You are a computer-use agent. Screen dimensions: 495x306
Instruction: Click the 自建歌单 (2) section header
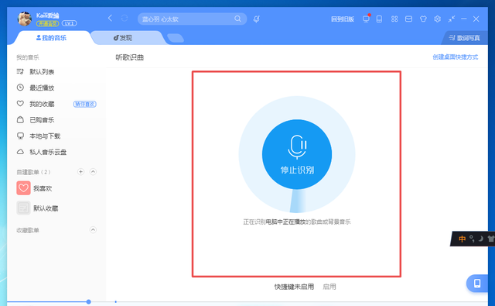[x=33, y=172]
